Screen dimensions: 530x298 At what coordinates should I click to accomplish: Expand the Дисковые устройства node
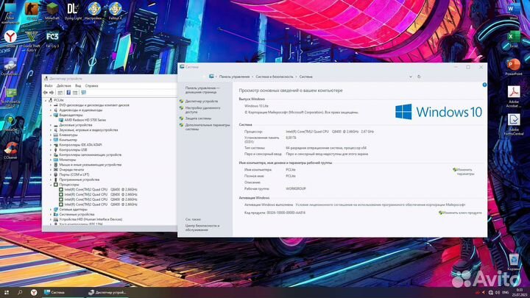51,125
